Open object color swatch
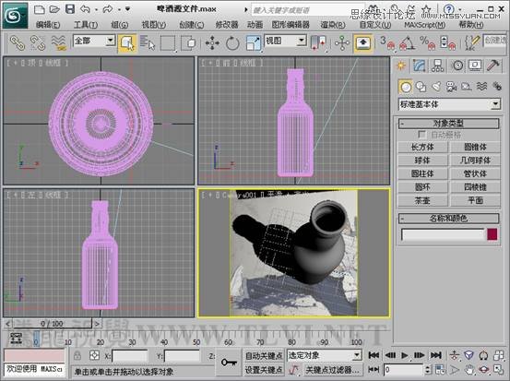The width and height of the screenshot is (510, 381). point(492,234)
